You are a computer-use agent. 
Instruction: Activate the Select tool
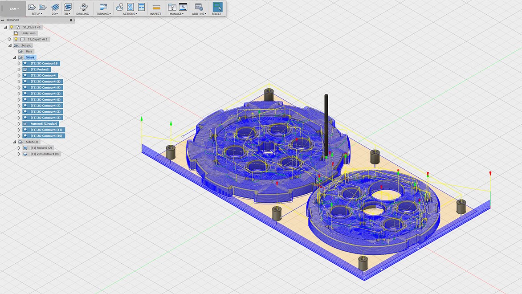(x=216, y=7)
